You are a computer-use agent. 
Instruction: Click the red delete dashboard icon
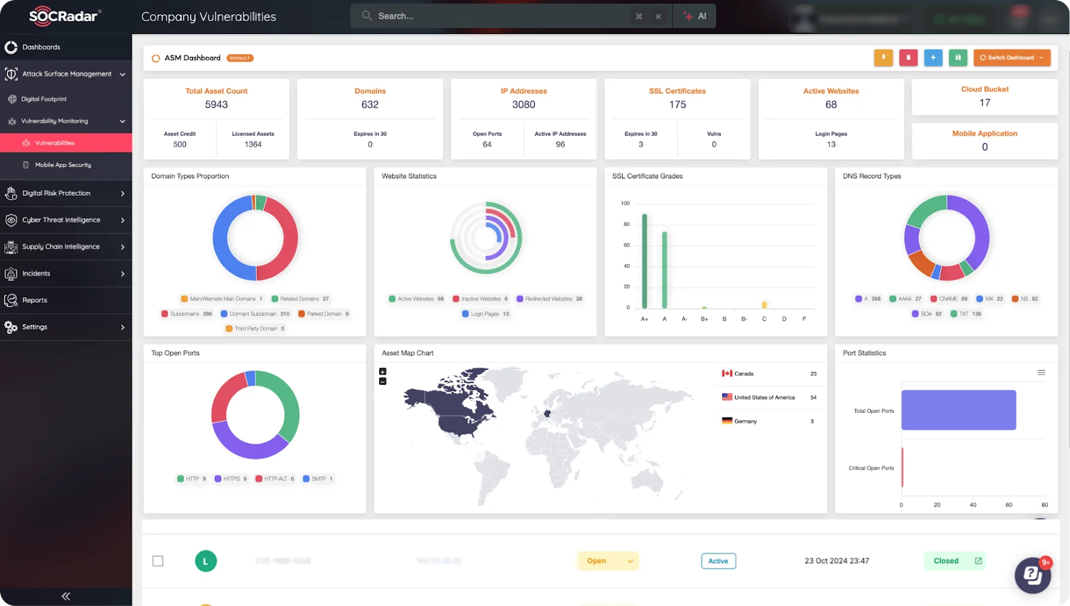click(908, 57)
